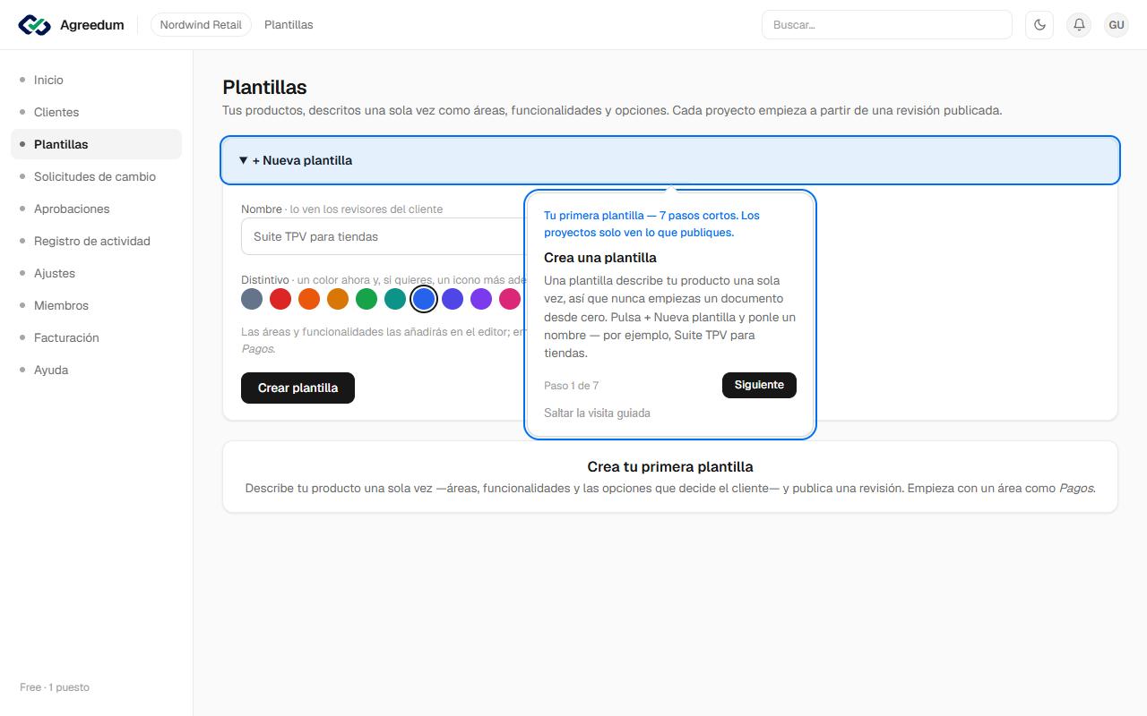Go to Ajustes in the sidebar
The height and width of the screenshot is (716, 1147).
pyautogui.click(x=96, y=273)
